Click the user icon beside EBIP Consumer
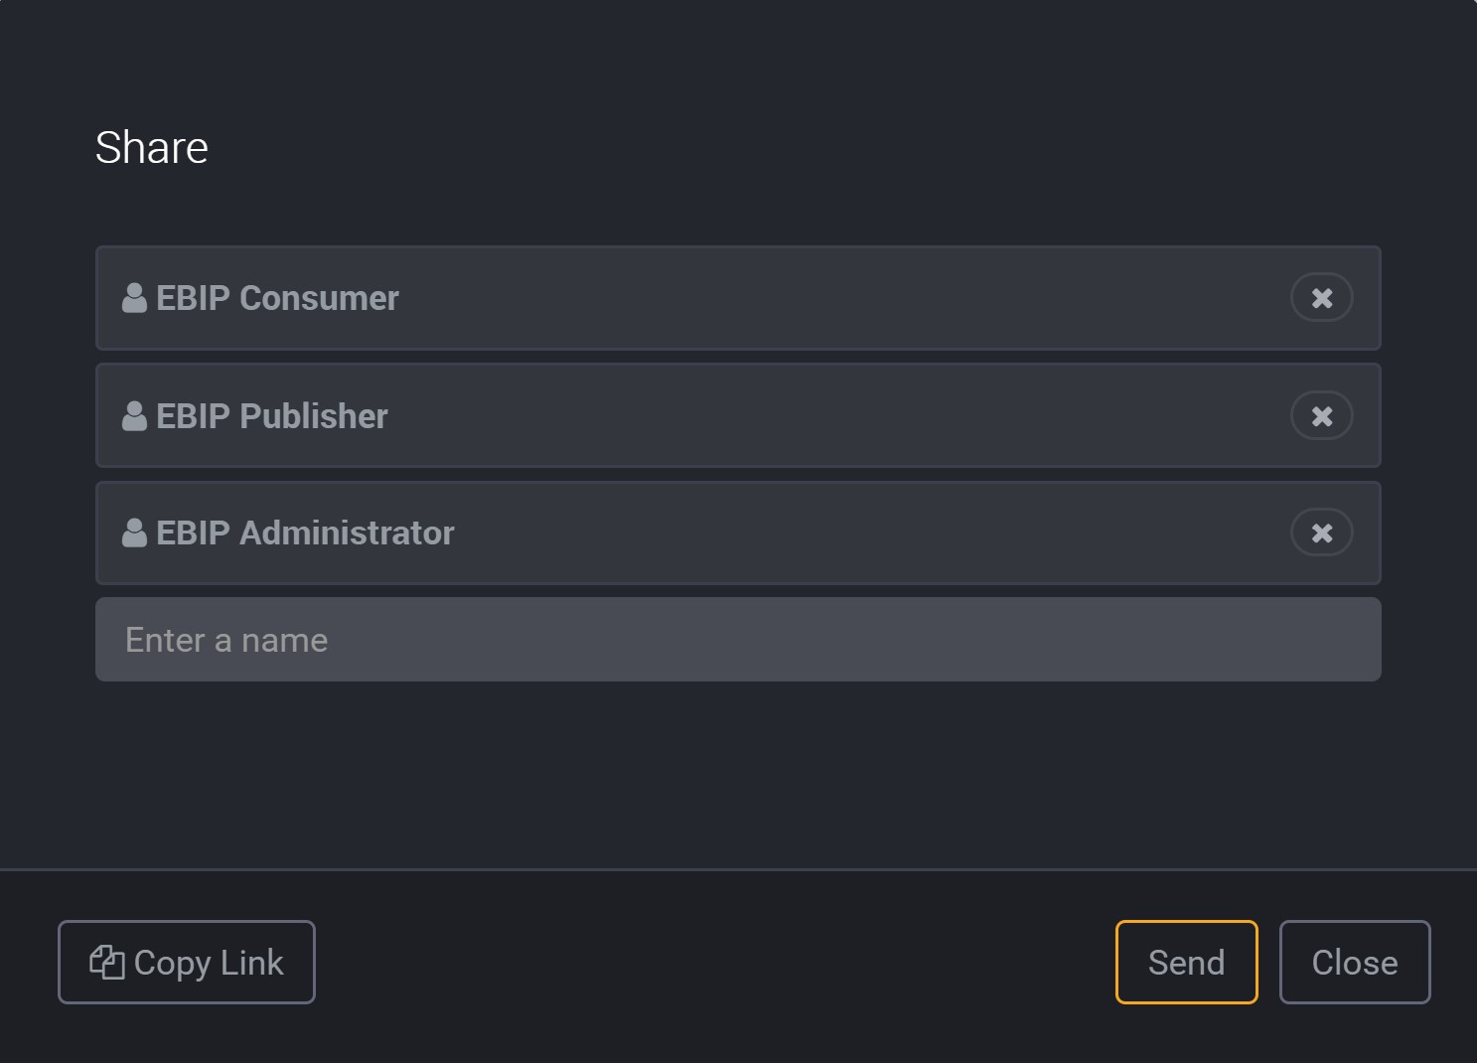This screenshot has height=1063, width=1477. [134, 298]
